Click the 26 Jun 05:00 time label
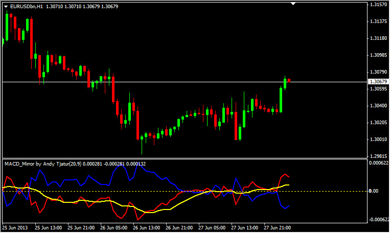This screenshot has height=233, width=390. [113, 228]
